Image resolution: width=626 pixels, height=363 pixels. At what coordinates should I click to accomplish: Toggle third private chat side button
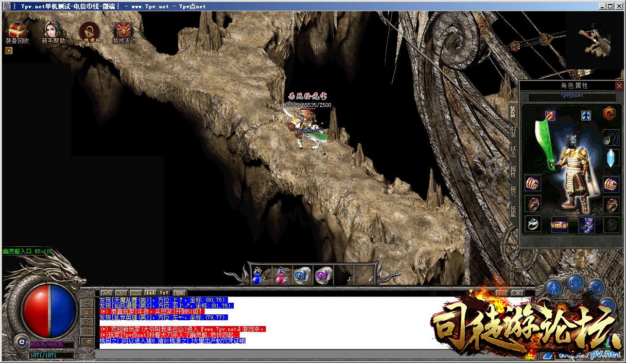[x=87, y=322]
